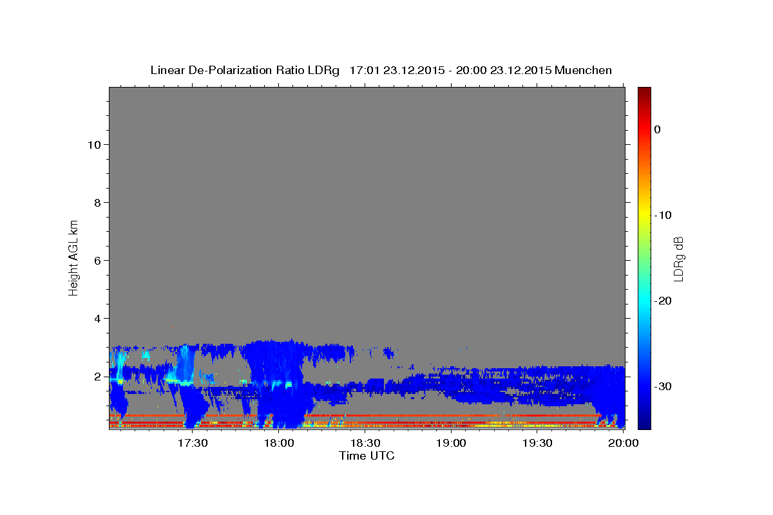Click the dark blue bottom of the colorbar

tap(644, 422)
